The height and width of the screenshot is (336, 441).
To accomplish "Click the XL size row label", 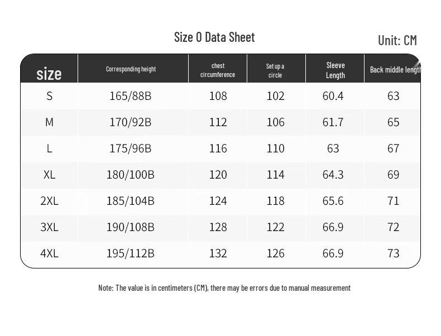I will [50, 175].
